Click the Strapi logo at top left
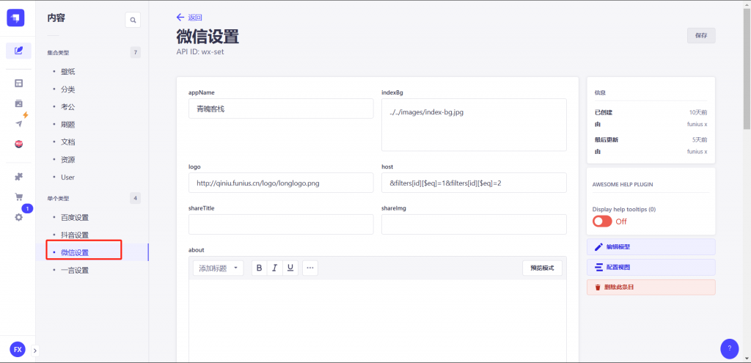 click(x=16, y=18)
